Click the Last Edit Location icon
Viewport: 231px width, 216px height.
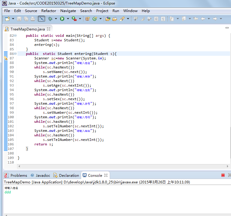(x=196, y=19)
